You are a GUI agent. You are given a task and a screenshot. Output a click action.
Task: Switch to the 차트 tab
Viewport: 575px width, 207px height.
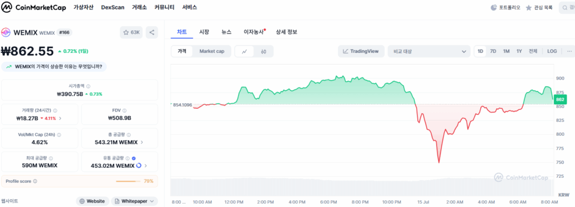[182, 32]
